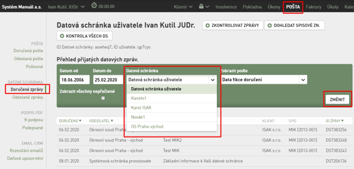The width and height of the screenshot is (354, 169).
Task: Click the ZMĚNIT button
Action: pyautogui.click(x=337, y=100)
